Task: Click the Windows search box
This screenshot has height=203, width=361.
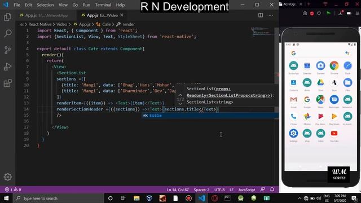Action: coord(59,198)
